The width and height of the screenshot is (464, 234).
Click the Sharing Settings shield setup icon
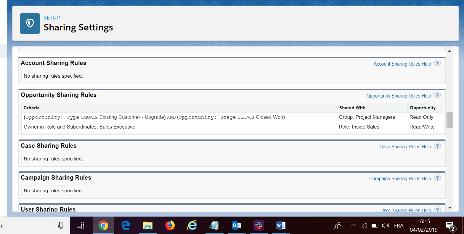tap(30, 23)
